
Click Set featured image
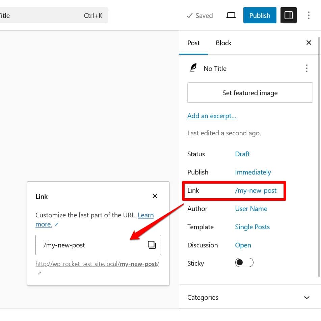(250, 92)
